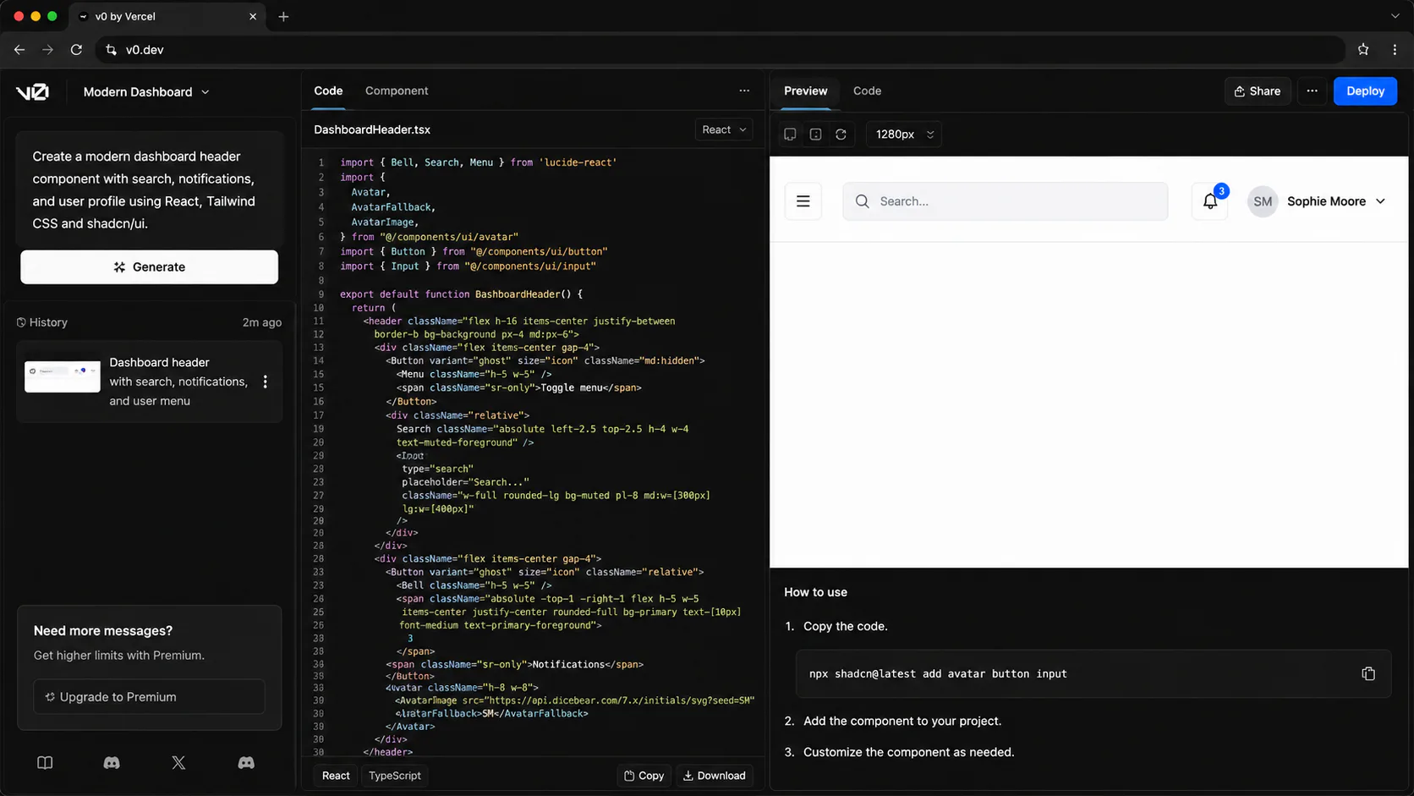The image size is (1414, 796).
Task: Open the React framework dropdown
Action: tap(724, 129)
